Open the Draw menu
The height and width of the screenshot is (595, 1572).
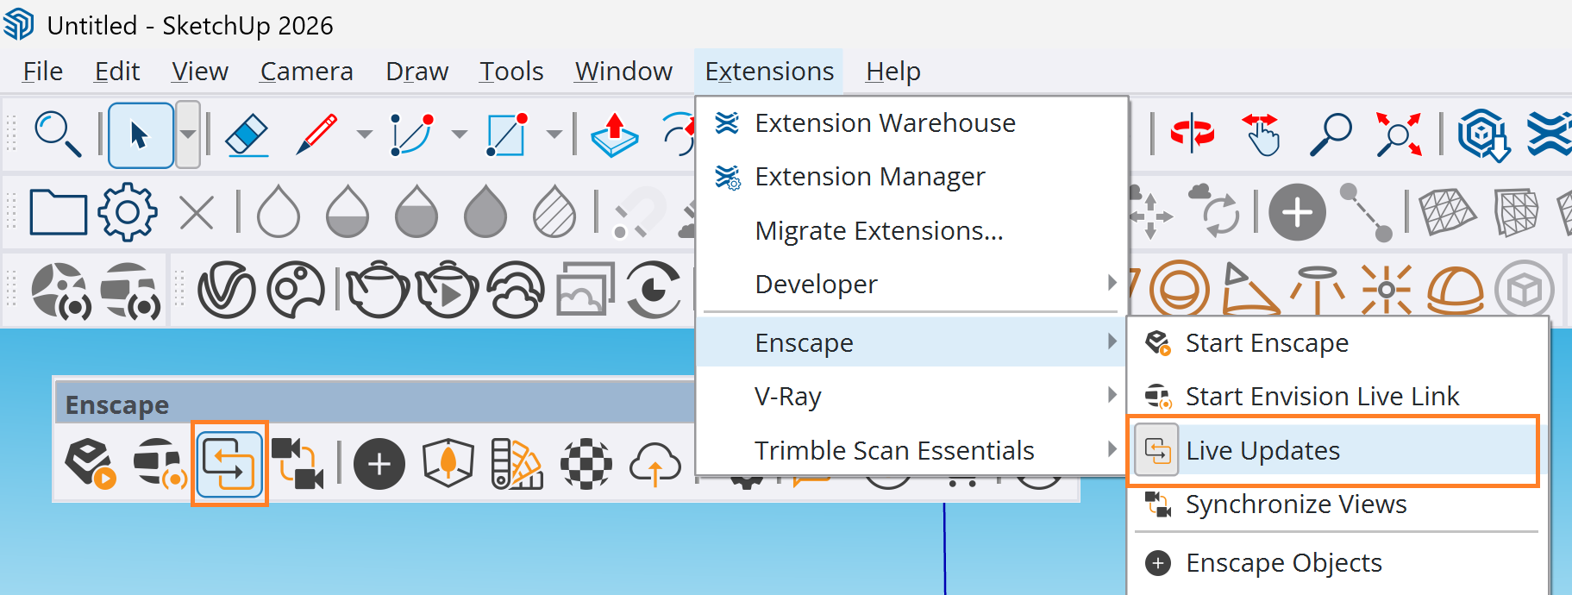pyautogui.click(x=417, y=72)
